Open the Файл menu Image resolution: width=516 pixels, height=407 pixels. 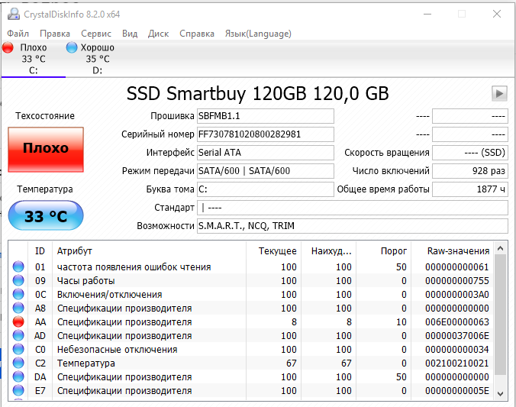point(18,34)
